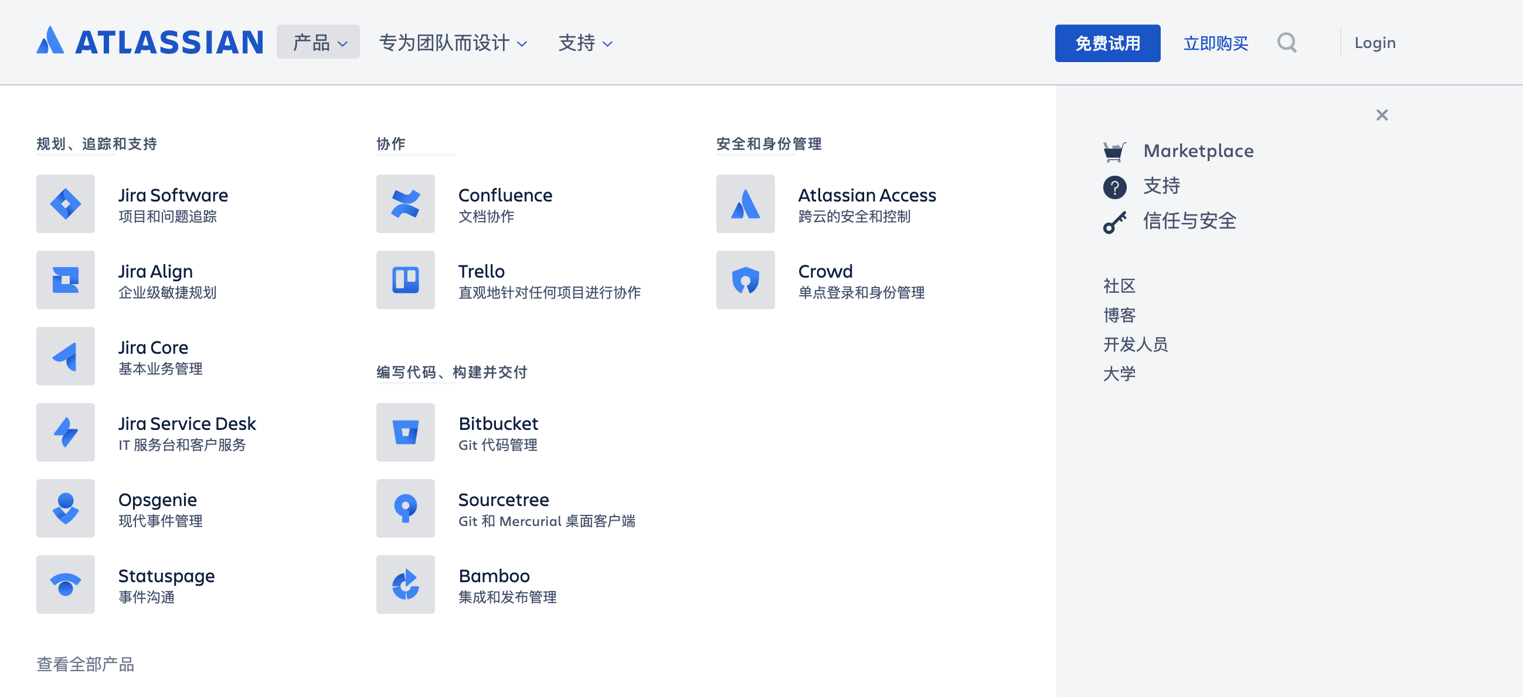Image resolution: width=1523 pixels, height=697 pixels.
Task: Click the Bamboo product icon
Action: click(x=405, y=585)
